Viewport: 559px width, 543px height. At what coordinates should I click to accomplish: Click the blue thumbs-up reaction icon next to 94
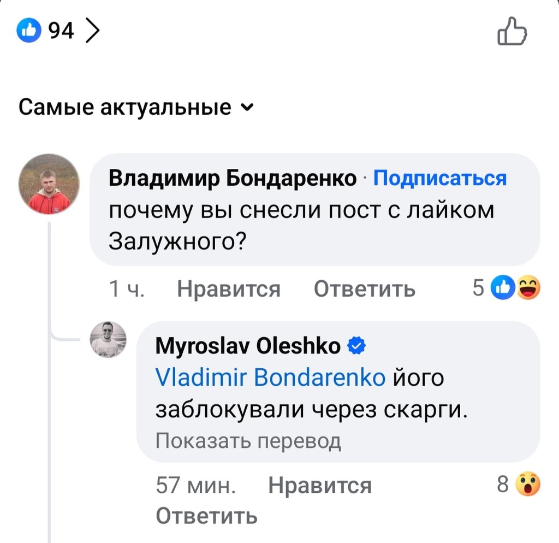point(29,30)
